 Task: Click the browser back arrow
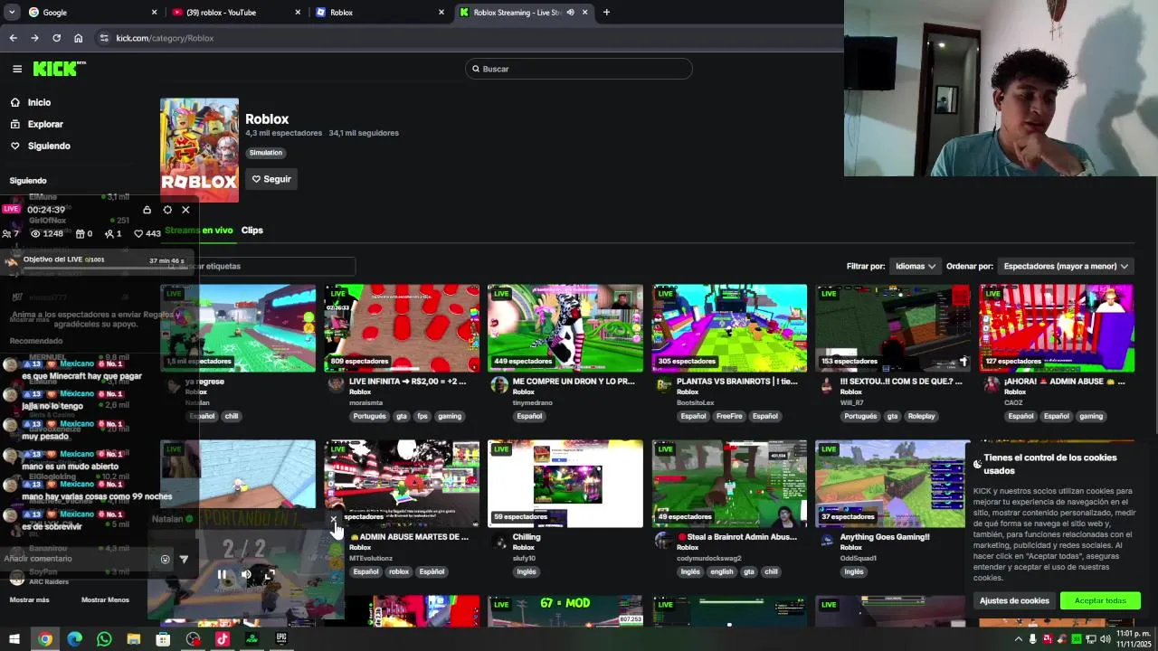click(13, 38)
